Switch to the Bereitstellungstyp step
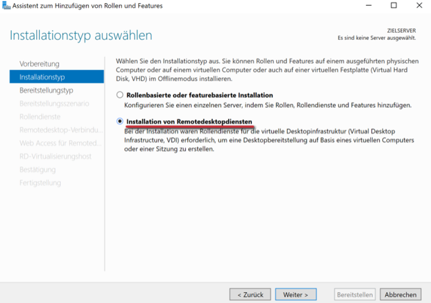 point(46,90)
